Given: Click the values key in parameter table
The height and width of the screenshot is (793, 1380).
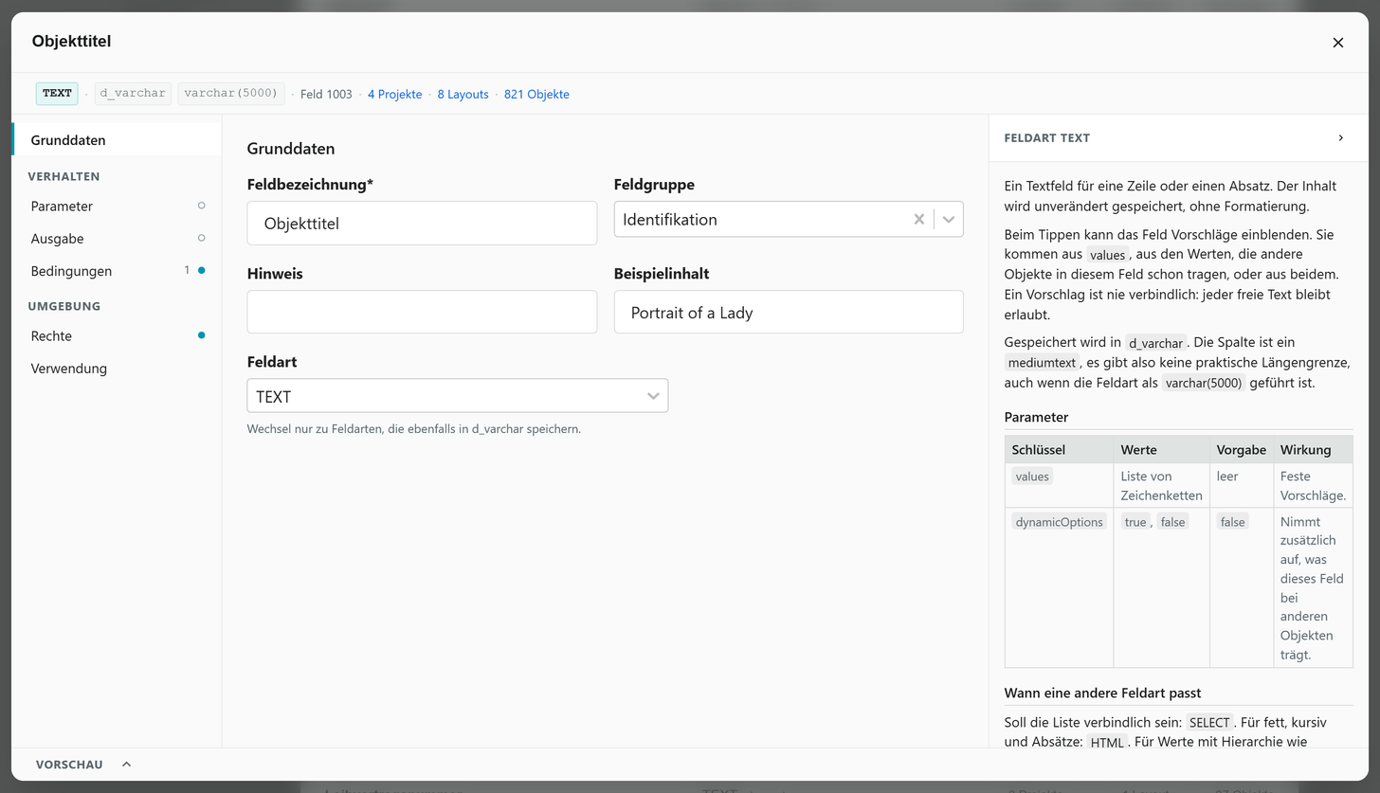Looking at the screenshot, I should [1032, 477].
